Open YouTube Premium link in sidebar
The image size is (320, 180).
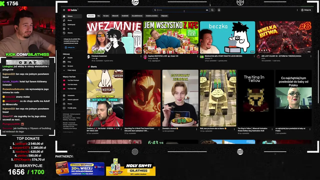(72, 80)
